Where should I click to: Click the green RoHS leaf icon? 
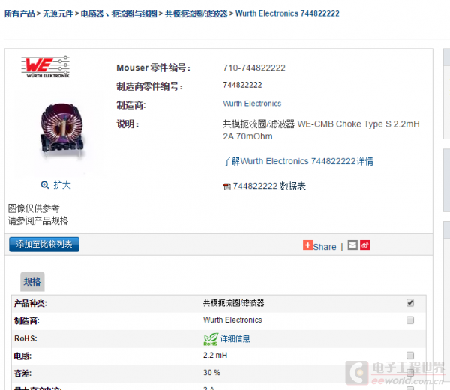coord(211,339)
